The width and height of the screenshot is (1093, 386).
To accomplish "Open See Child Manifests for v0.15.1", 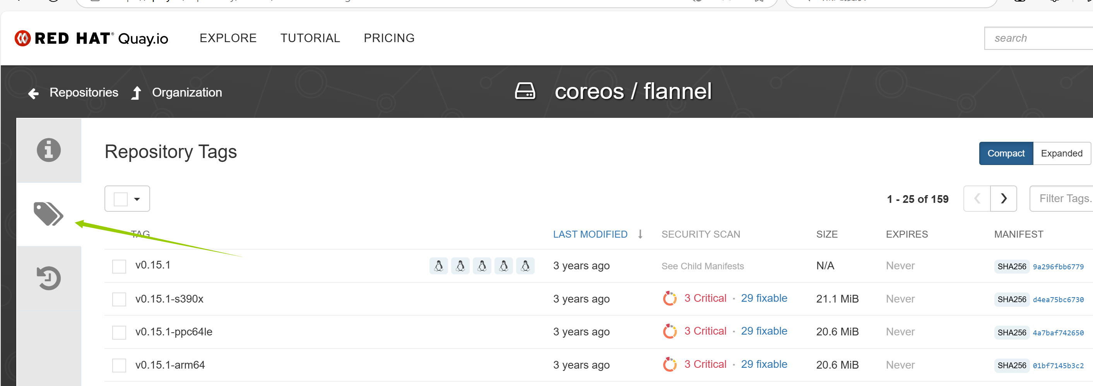I will [x=703, y=266].
